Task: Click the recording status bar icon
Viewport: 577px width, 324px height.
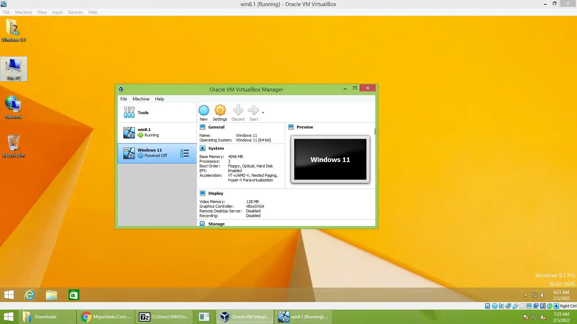Action: 536,306
